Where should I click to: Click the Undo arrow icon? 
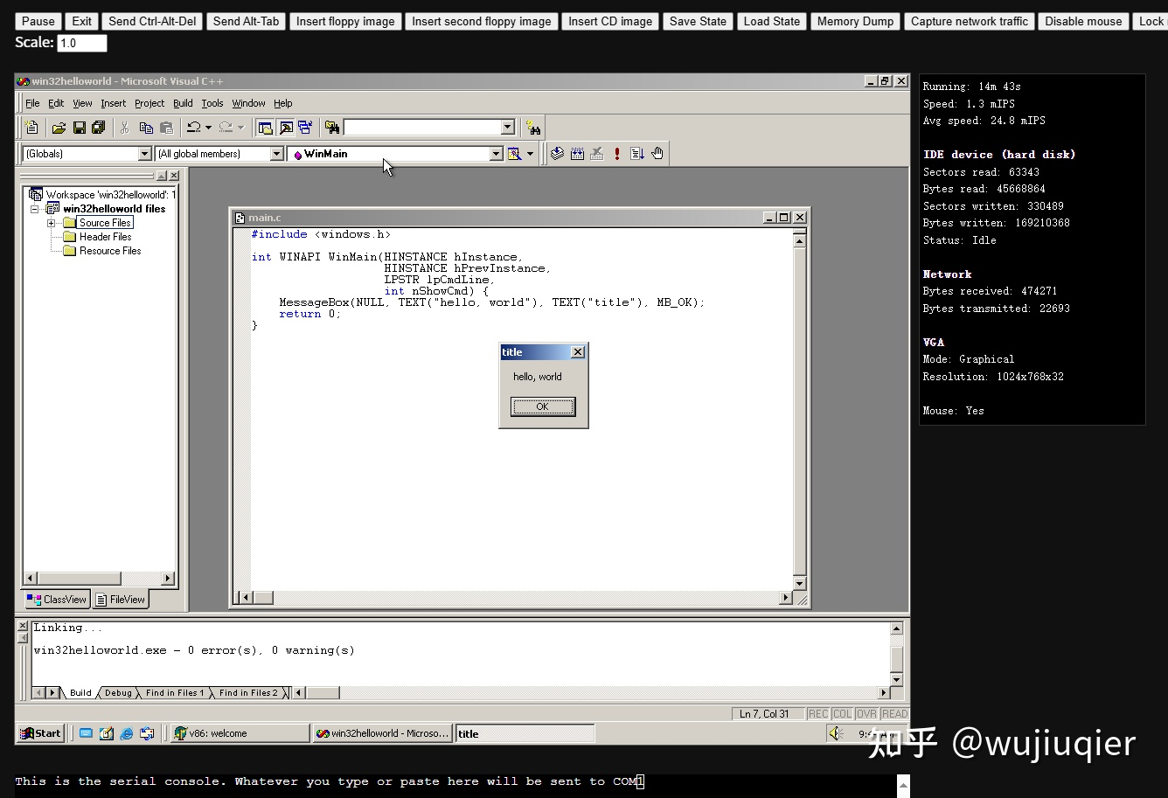point(193,128)
